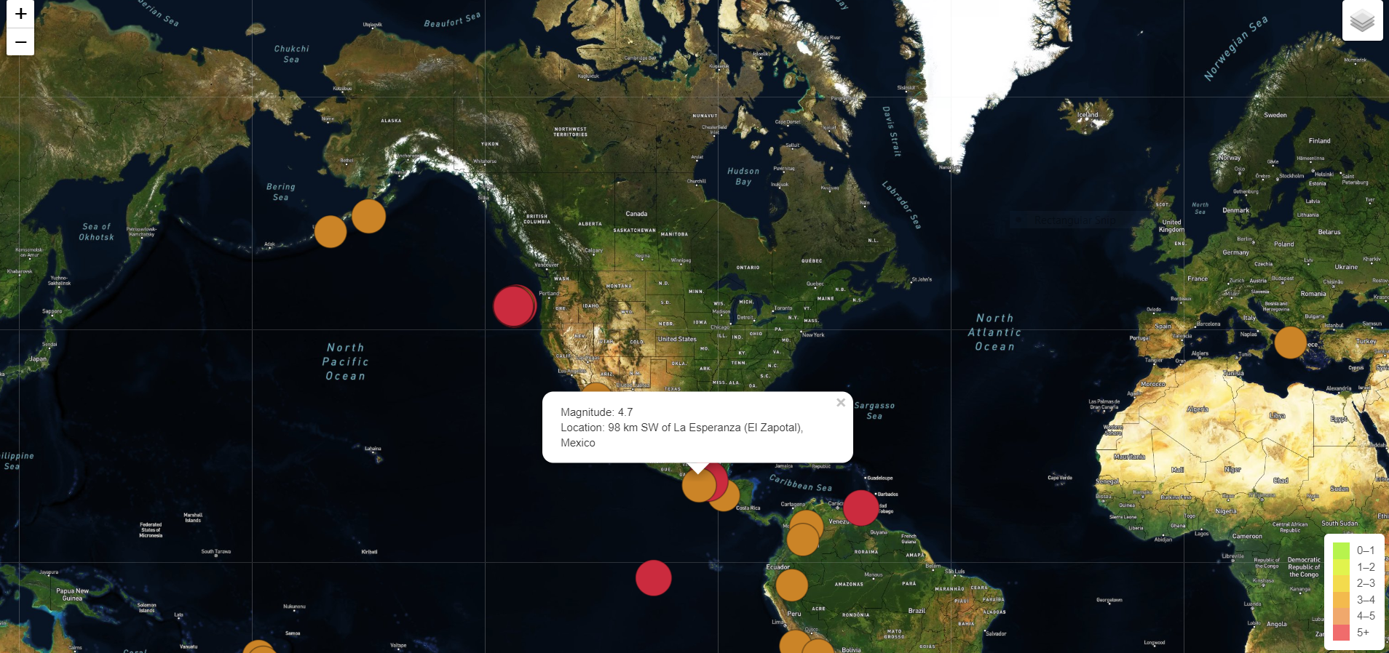1389x653 pixels.
Task: Click the 0–1 green legend swatch
Action: (1341, 550)
